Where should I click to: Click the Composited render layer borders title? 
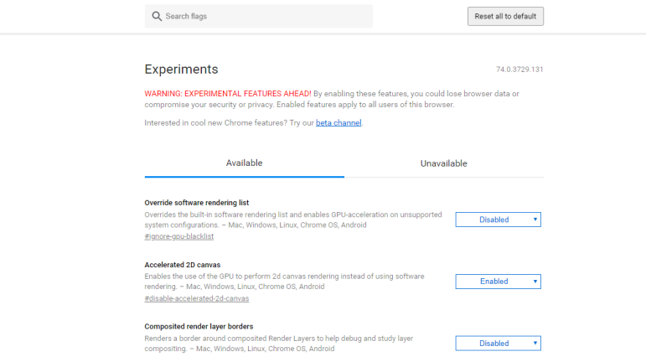click(x=199, y=327)
